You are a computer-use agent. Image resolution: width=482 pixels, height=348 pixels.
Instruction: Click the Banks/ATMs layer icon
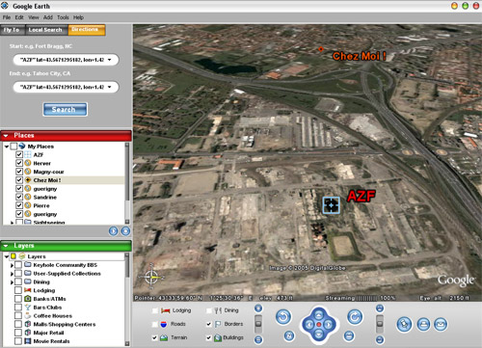28,299
